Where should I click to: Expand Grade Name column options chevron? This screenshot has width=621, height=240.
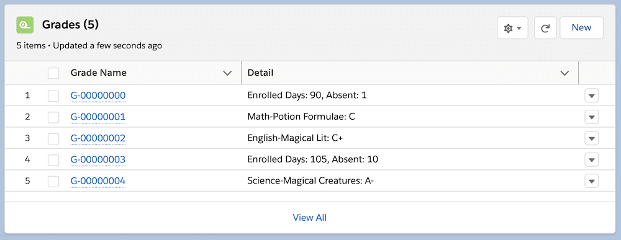227,73
